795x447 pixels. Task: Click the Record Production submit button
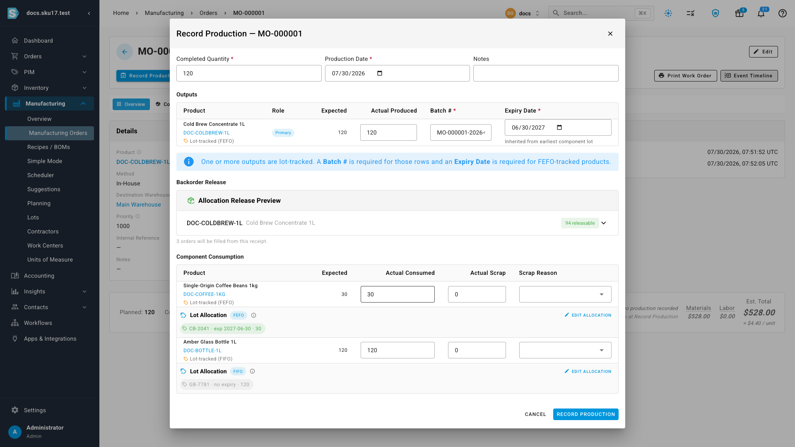click(x=585, y=414)
